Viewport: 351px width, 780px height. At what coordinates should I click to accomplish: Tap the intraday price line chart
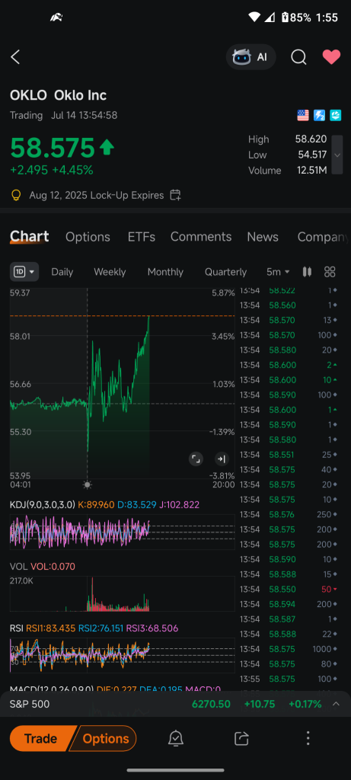(x=123, y=383)
